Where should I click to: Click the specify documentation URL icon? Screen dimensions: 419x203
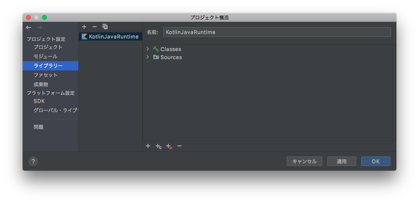(x=159, y=146)
